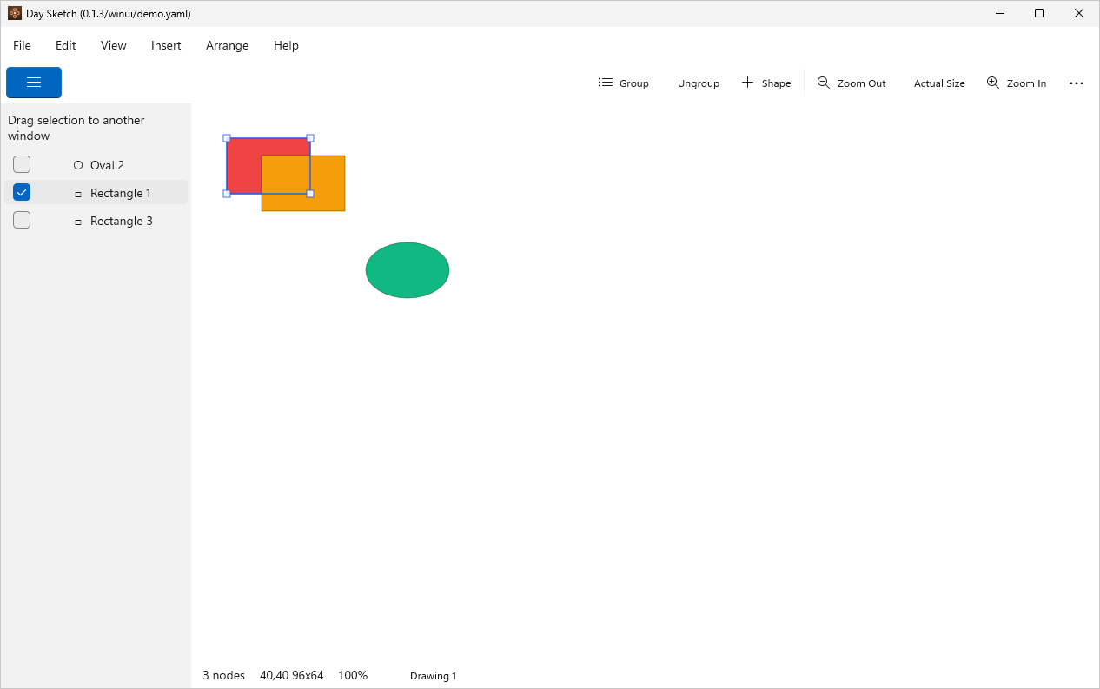Open the Edit menu
This screenshot has width=1100, height=689.
66,45
